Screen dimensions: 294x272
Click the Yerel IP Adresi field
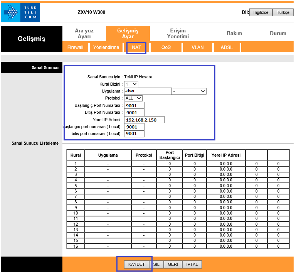[x=144, y=120]
